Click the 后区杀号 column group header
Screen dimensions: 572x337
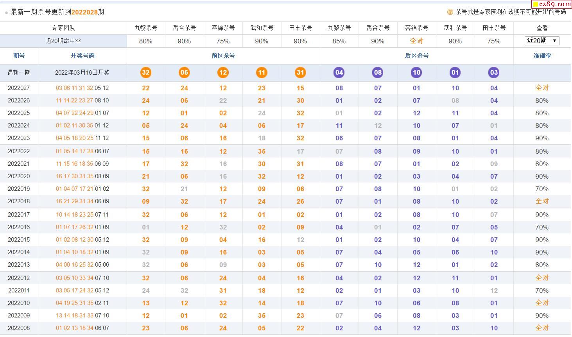click(x=416, y=56)
